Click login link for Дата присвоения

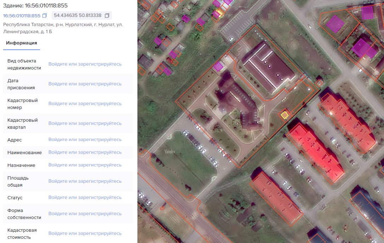pyautogui.click(x=85, y=84)
